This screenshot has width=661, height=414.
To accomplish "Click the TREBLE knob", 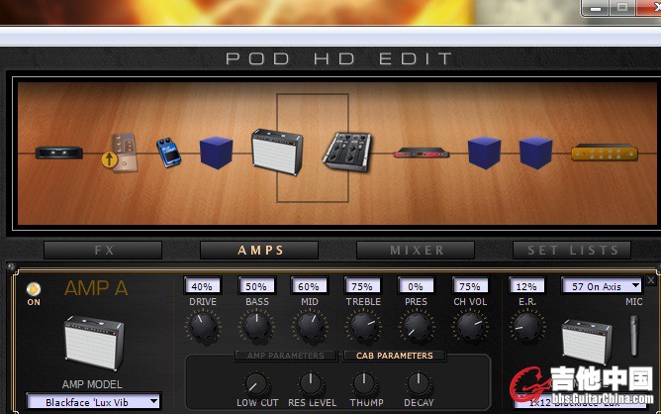I will point(363,327).
